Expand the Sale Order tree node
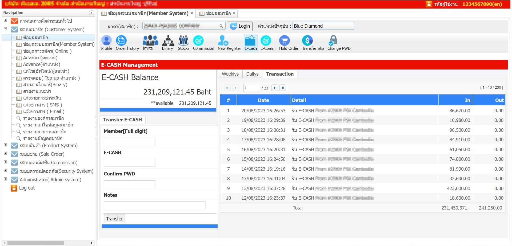 point(5,153)
